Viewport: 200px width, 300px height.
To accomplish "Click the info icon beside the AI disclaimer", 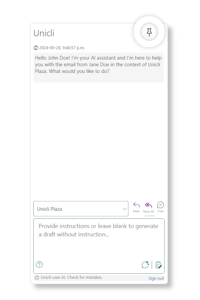I will click(37, 277).
